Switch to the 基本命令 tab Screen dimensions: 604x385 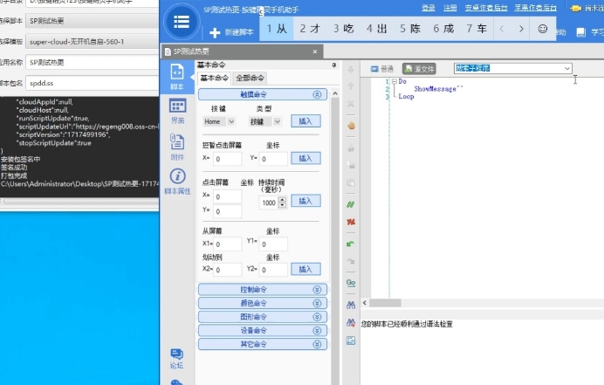click(x=214, y=79)
